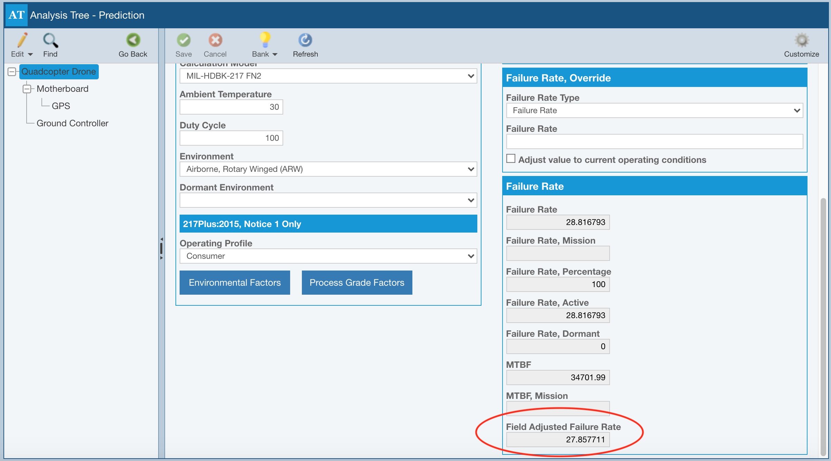Click the Find magnifier icon
831x461 pixels.
(50, 41)
